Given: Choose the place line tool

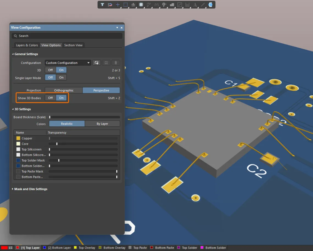Looking at the screenshot, I should point(203,5).
